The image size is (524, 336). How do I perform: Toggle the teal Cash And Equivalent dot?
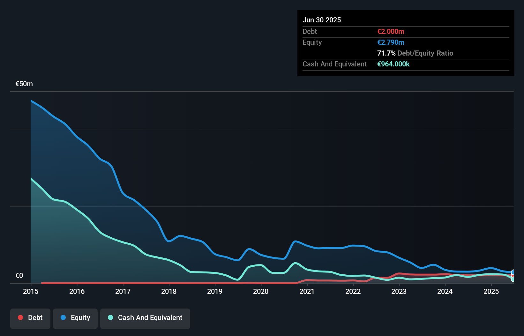point(110,318)
